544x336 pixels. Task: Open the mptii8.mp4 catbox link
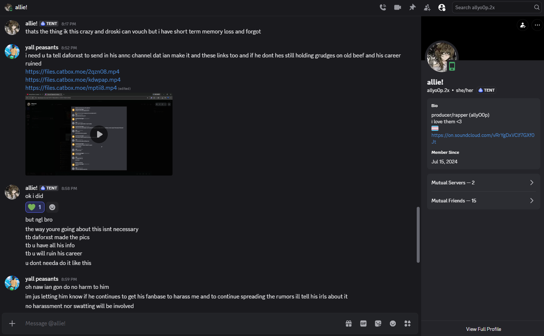coord(71,88)
